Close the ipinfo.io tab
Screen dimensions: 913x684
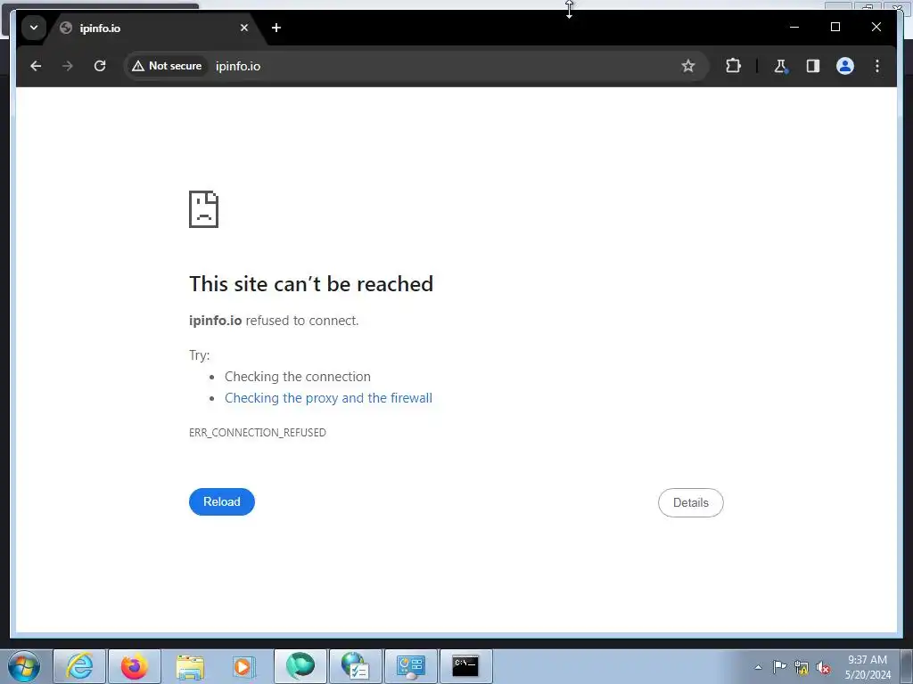244,28
